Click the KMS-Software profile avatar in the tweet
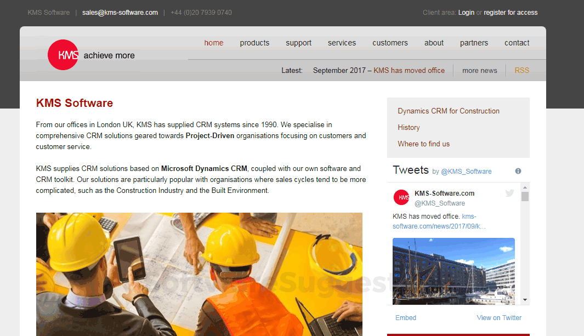The width and height of the screenshot is (584, 336). 401,197
